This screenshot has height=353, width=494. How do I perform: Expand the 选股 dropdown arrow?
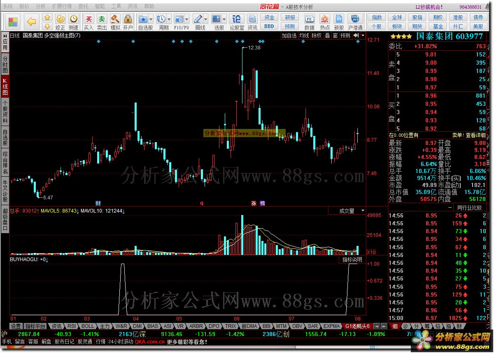pyautogui.click(x=224, y=19)
